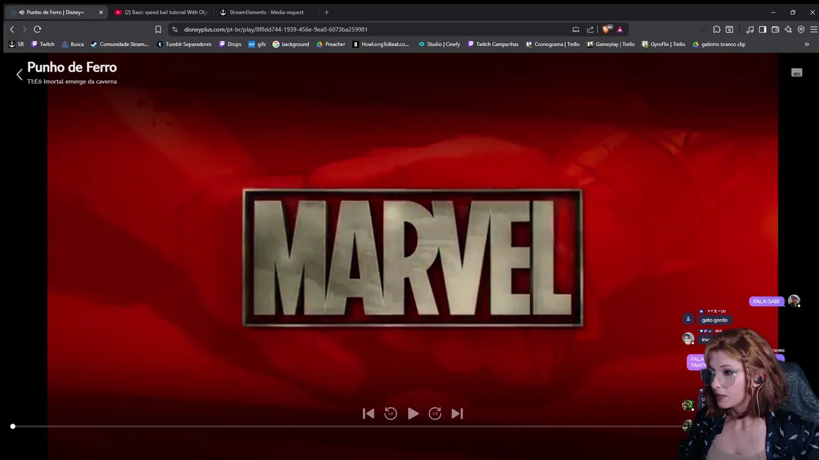Click the browser forward arrow
The image size is (819, 460).
click(24, 29)
